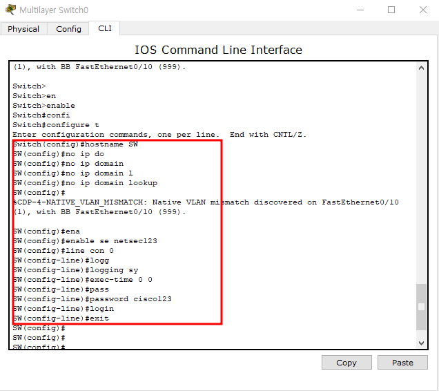Select the CLI tab
The height and width of the screenshot is (391, 439).
105,28
